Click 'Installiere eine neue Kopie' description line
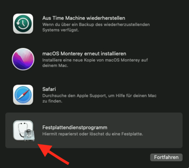Viewport: 189px width, 168px height. pos(95,60)
